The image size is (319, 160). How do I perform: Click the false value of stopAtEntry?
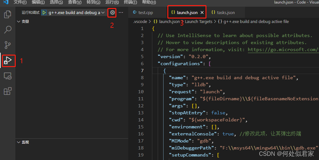point(218,113)
